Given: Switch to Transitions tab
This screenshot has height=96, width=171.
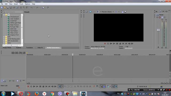Looking at the screenshot, I should pyautogui.click(x=29, y=48).
